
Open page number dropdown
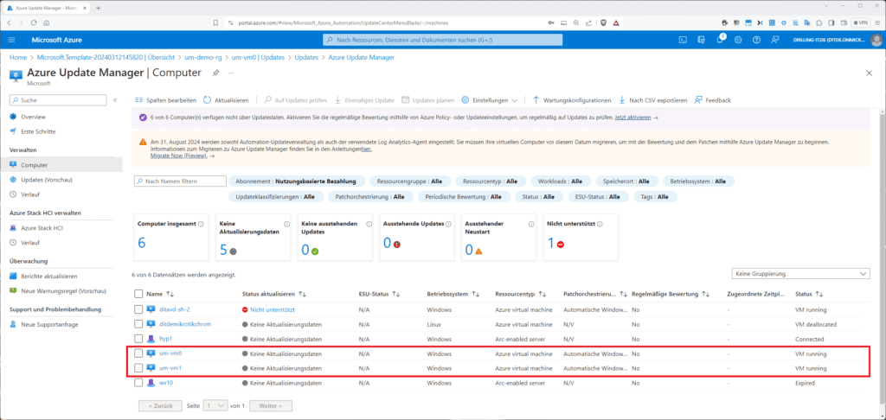click(x=215, y=406)
